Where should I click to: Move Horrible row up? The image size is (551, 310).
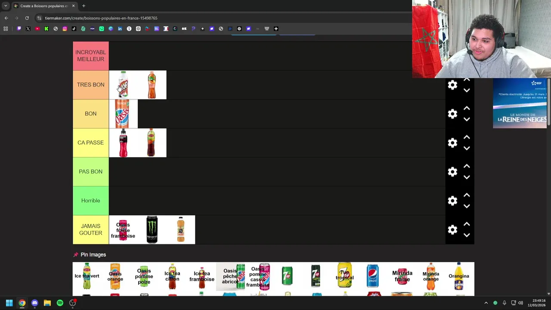click(467, 195)
